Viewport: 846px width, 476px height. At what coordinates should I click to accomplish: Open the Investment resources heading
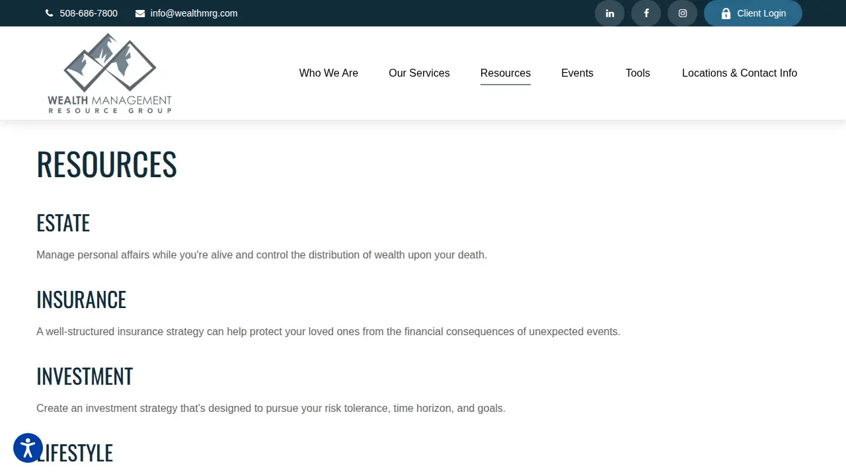(x=85, y=377)
